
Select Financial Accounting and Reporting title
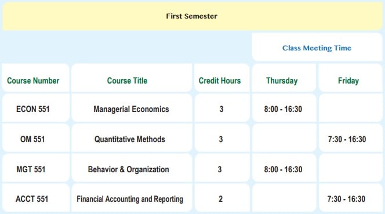coord(130,199)
